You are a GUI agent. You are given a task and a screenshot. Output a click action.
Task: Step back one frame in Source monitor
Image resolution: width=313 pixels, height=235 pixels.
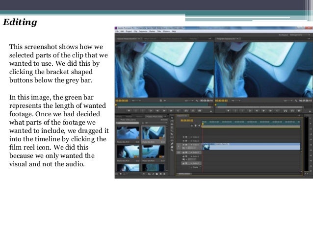[157, 111]
